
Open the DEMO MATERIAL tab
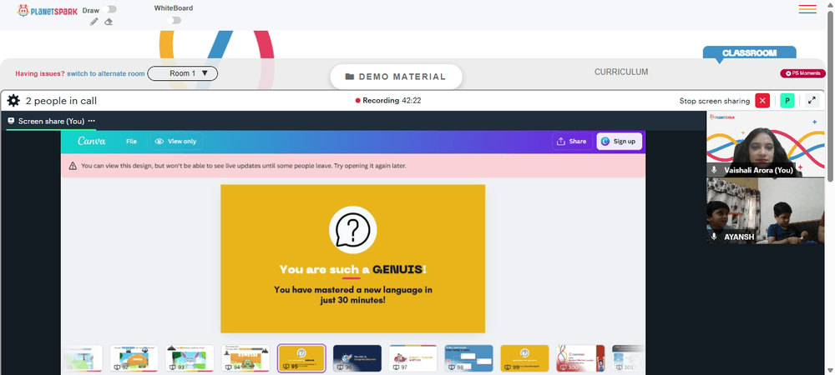click(396, 77)
